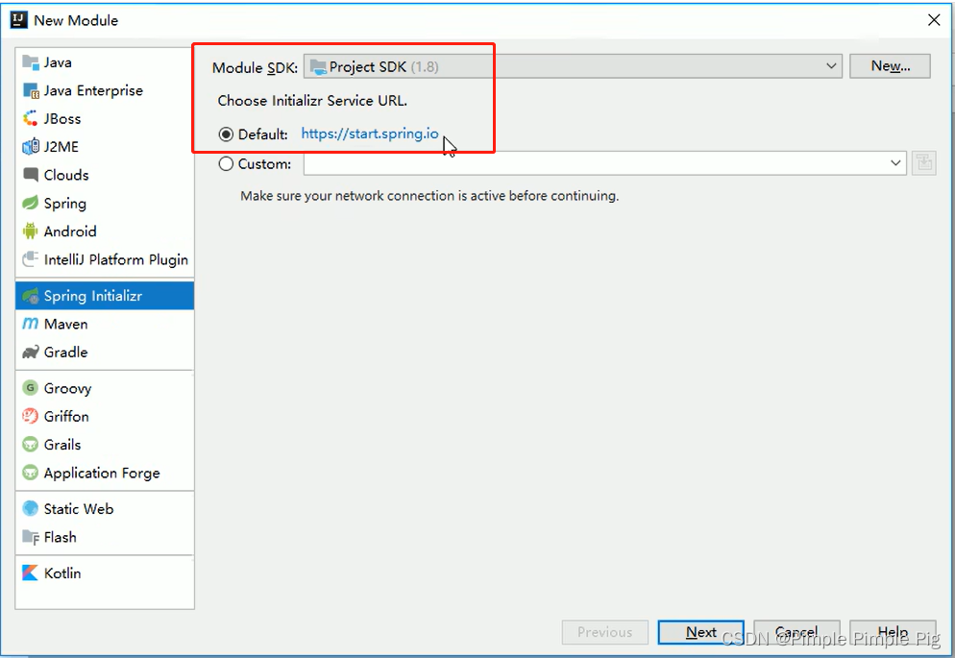Choose Maven module type
Screen dimensions: 955x658
click(105, 324)
